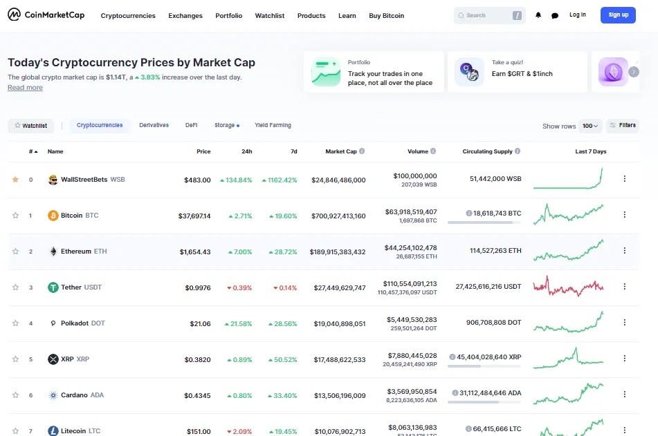This screenshot has height=436, width=658.
Task: Click the Cardano supply info icon
Action: tap(455, 393)
